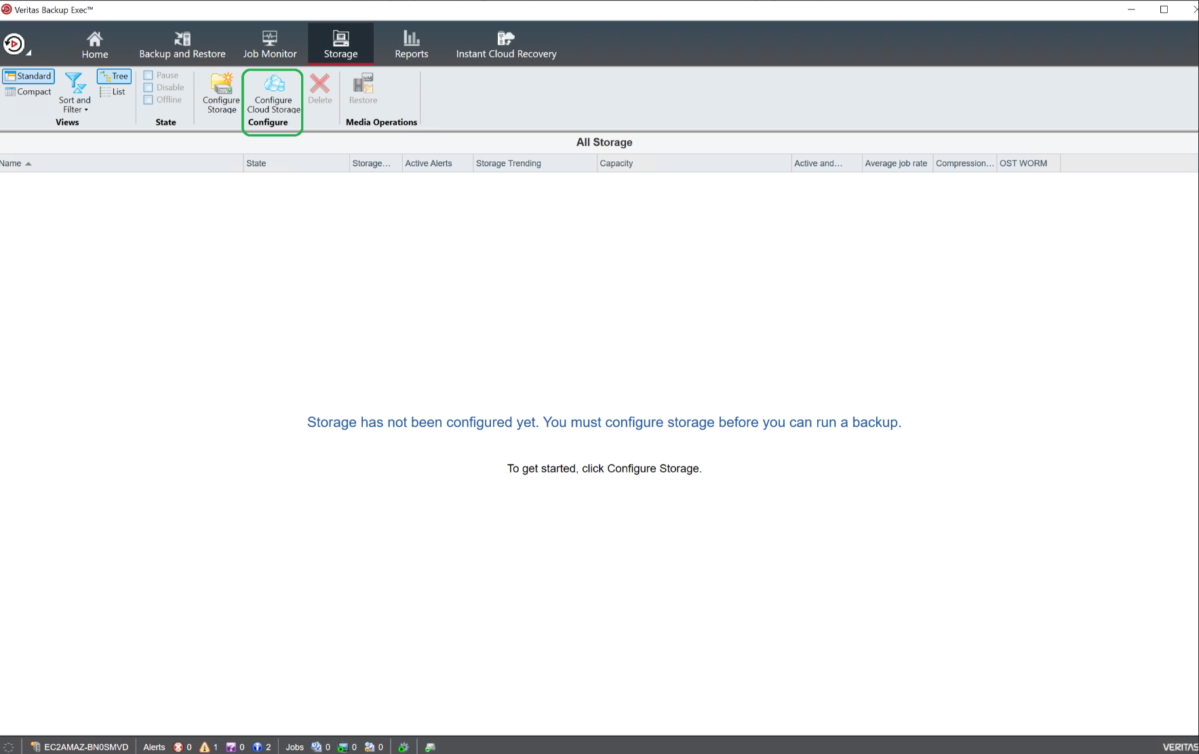The image size is (1199, 754).
Task: Open the Sort and Filter dropdown
Action: click(x=75, y=93)
